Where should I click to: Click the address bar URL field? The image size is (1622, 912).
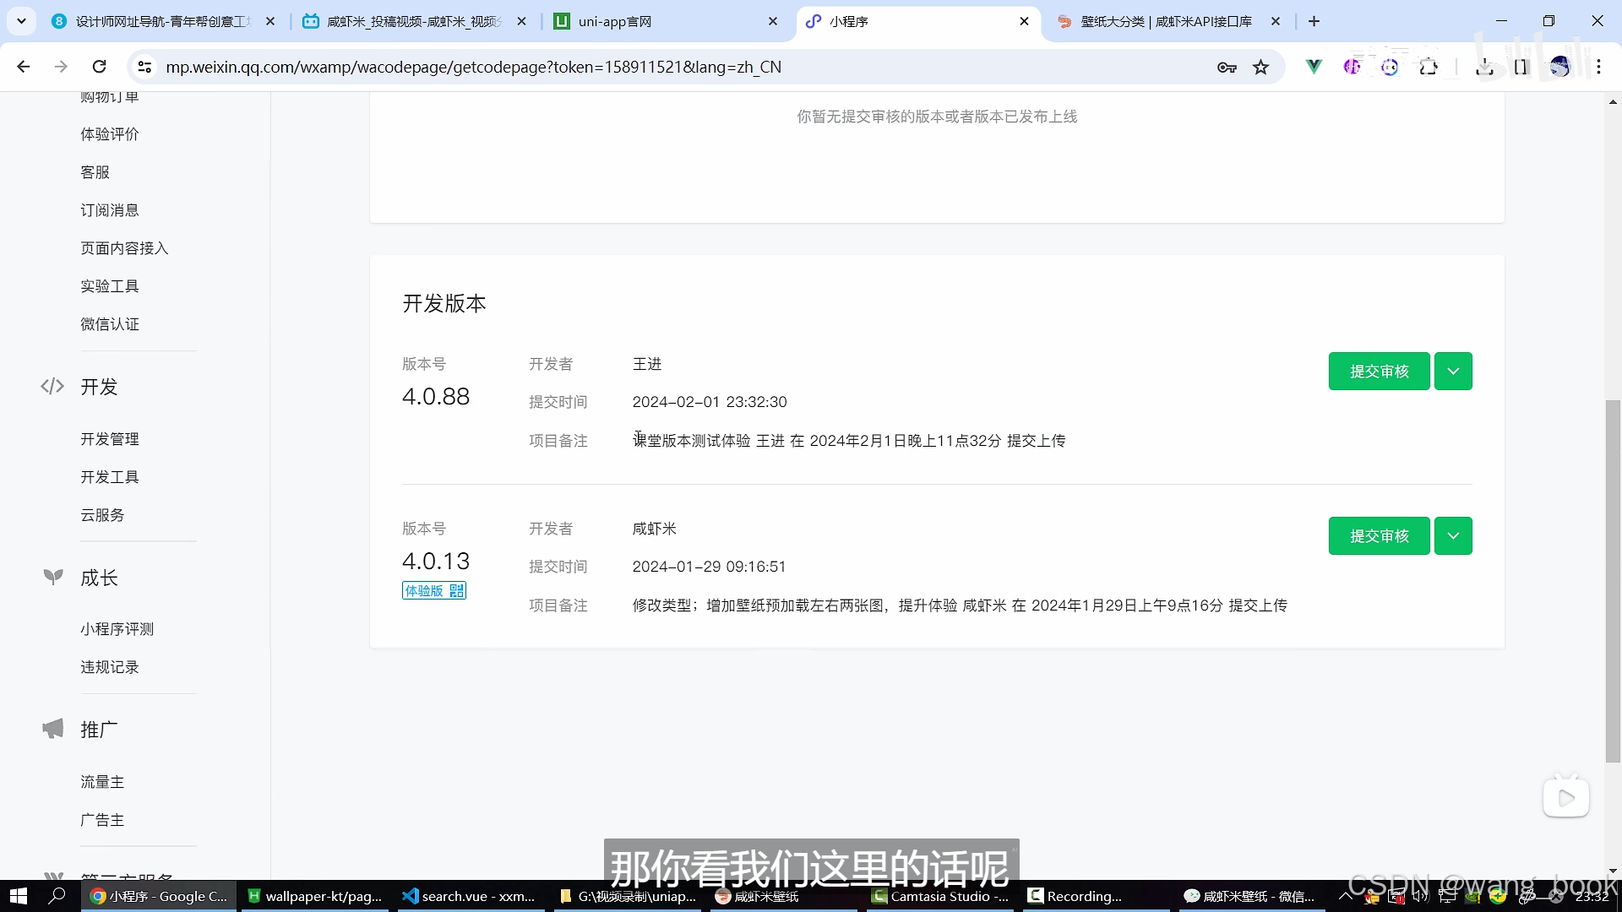click(676, 67)
